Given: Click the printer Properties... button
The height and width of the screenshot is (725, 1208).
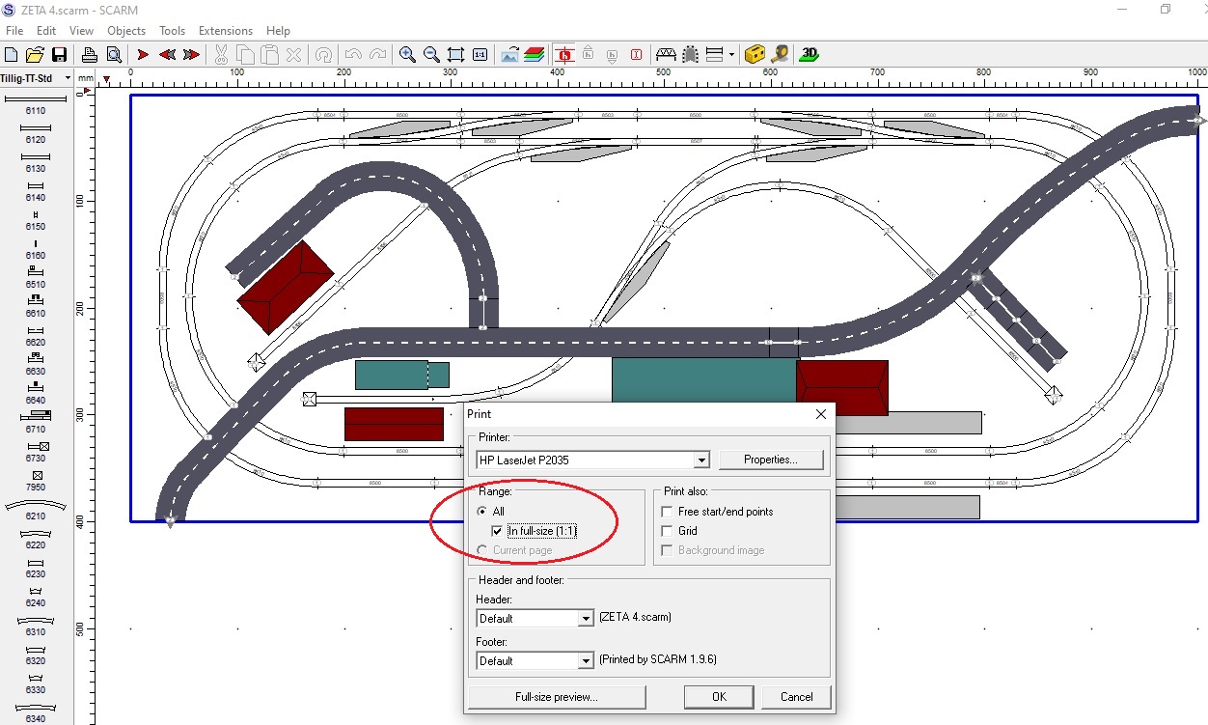Looking at the screenshot, I should tap(770, 460).
